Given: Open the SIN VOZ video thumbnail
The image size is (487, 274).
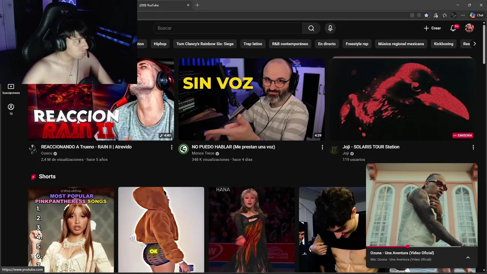Looking at the screenshot, I should click(x=251, y=99).
